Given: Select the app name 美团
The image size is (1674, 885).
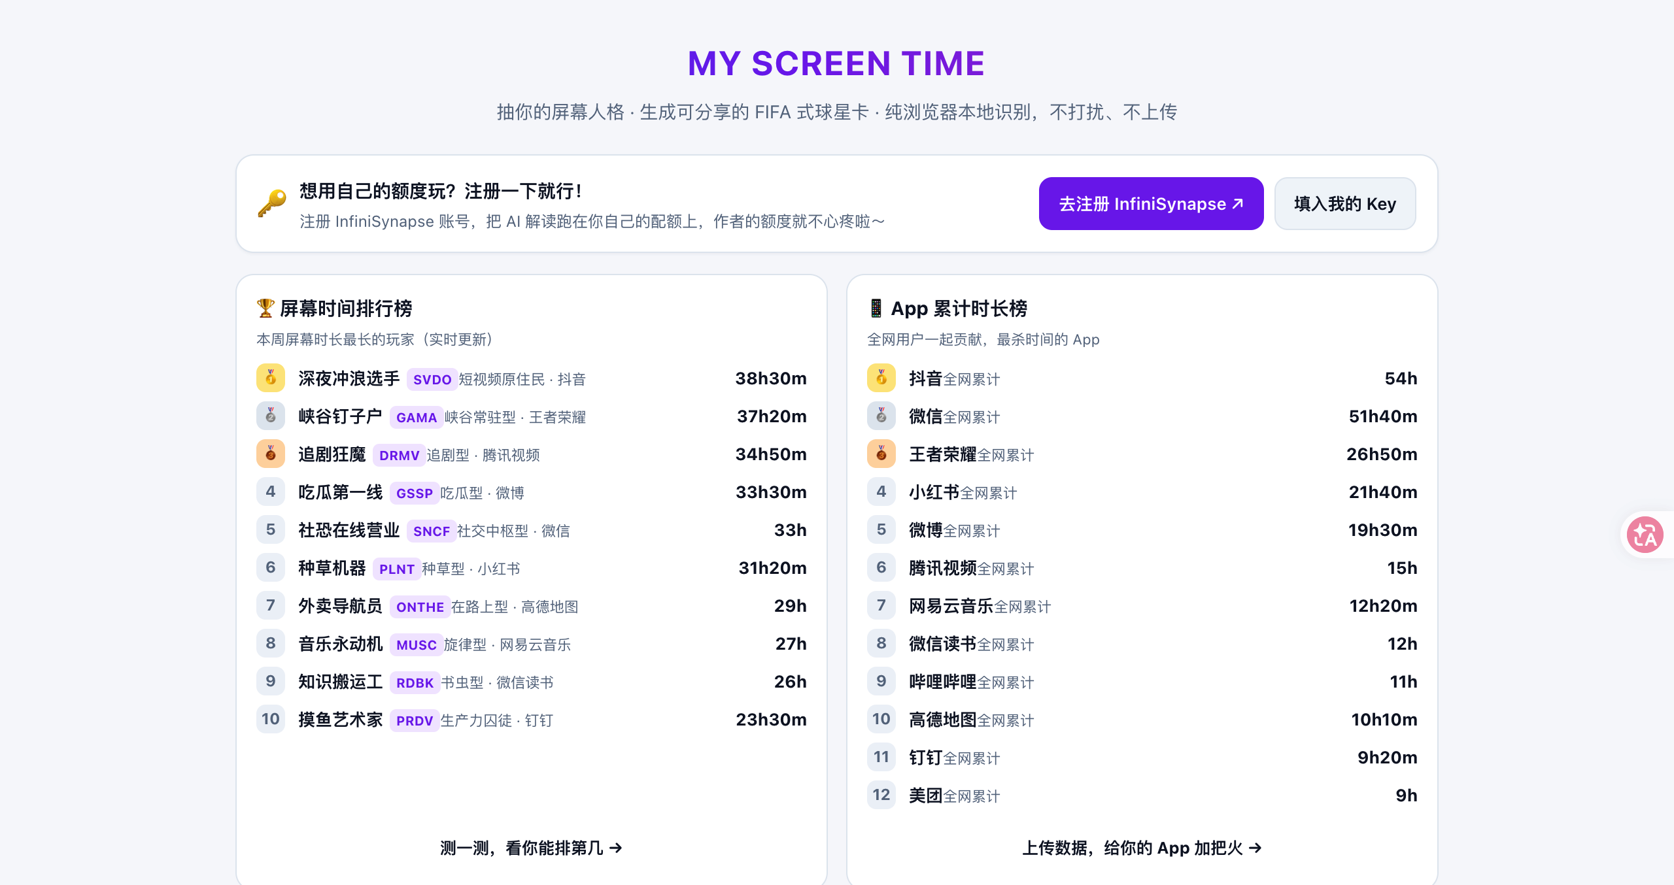Looking at the screenshot, I should [926, 795].
